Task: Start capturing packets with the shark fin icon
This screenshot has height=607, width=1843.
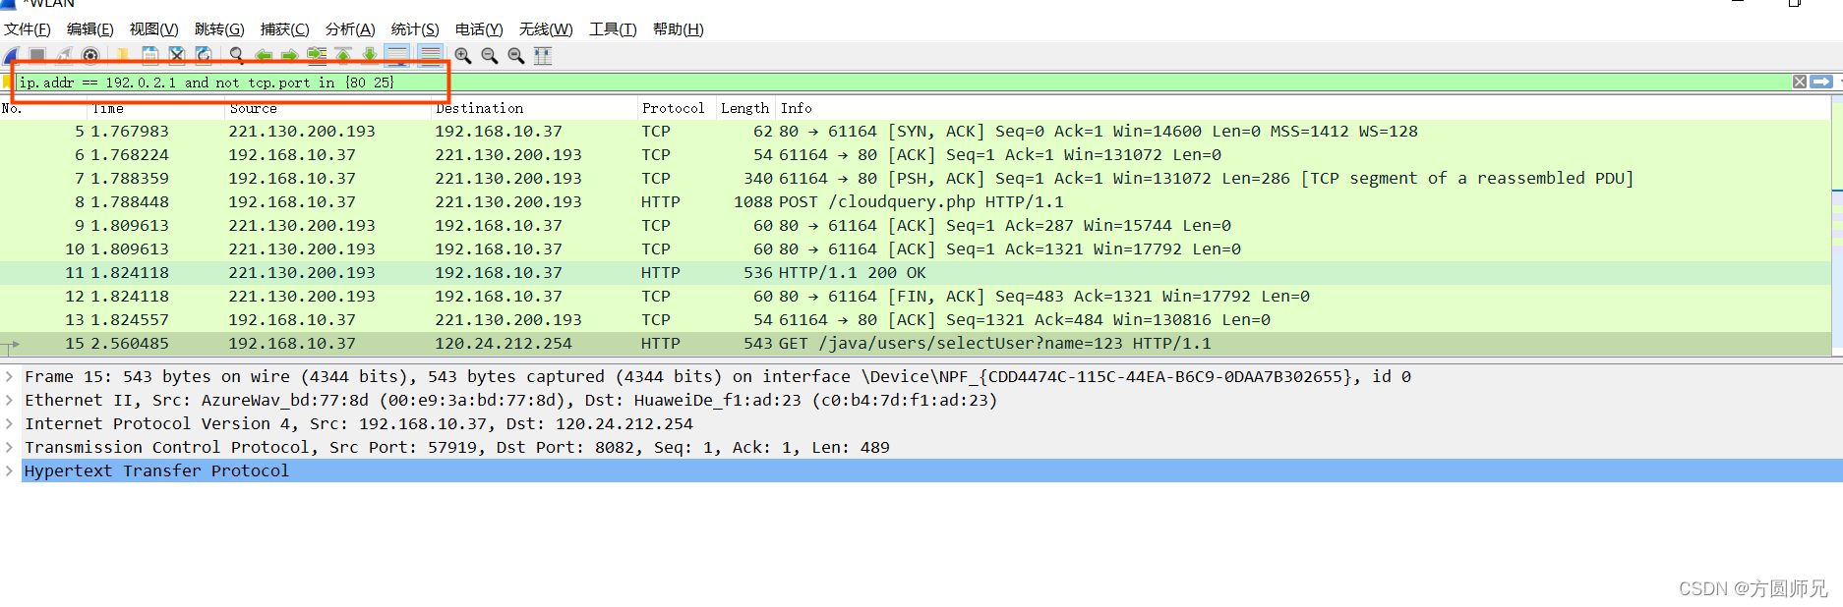Action: [11, 56]
